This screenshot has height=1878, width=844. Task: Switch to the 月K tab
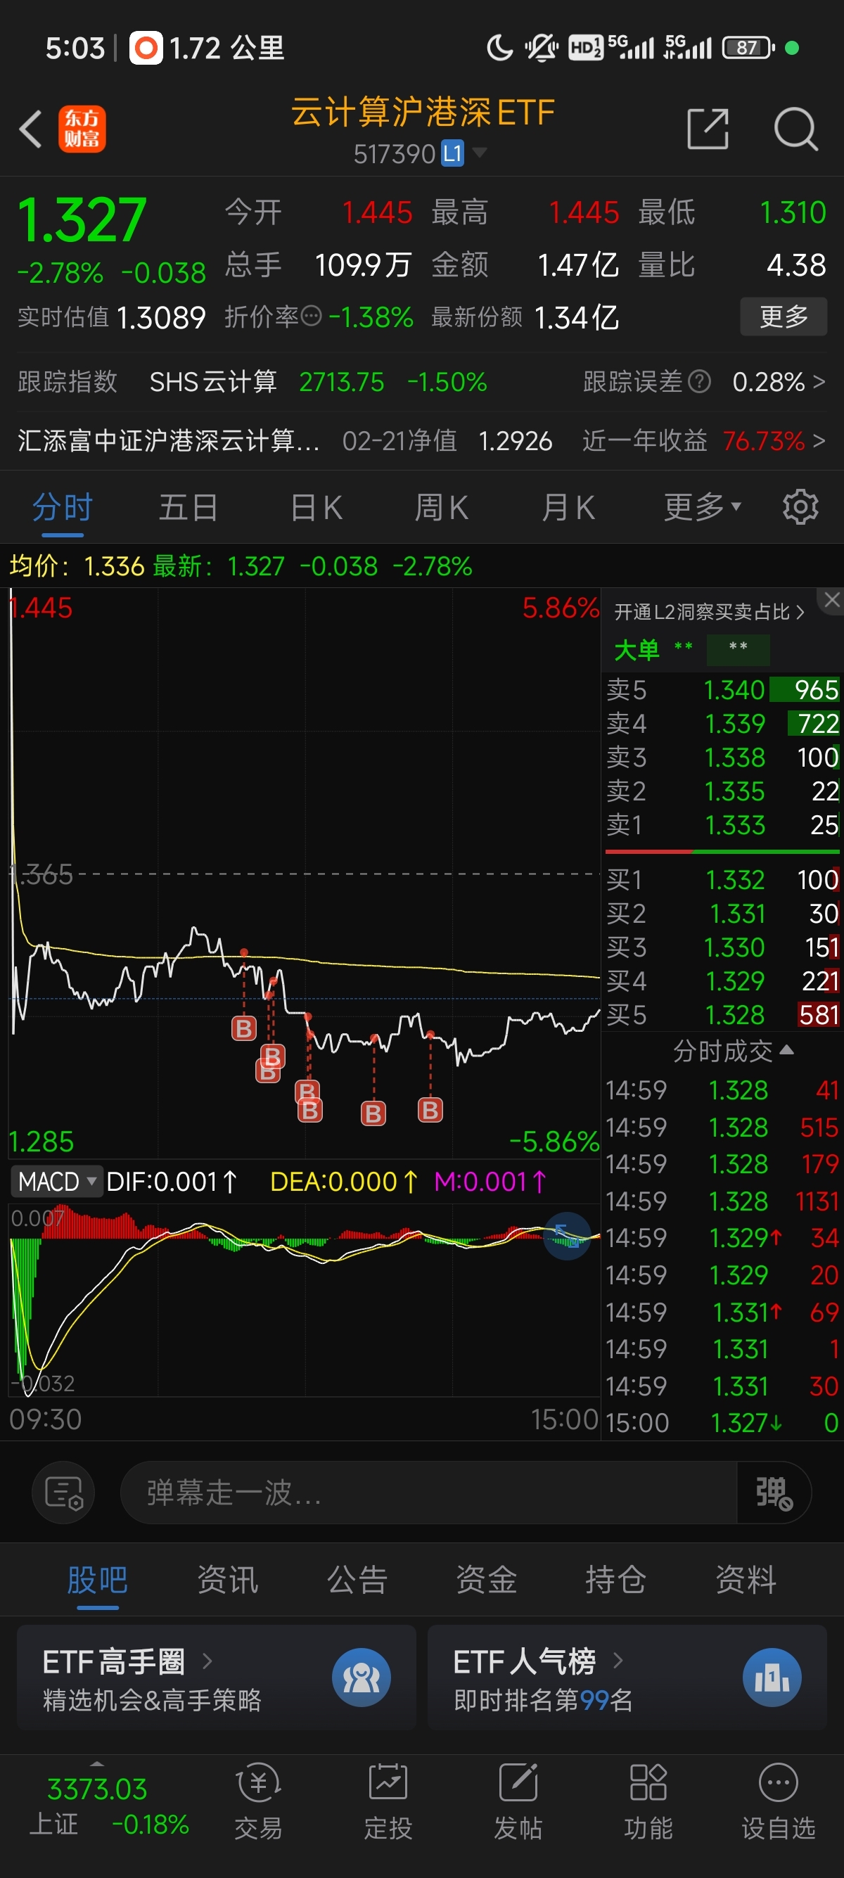(568, 506)
